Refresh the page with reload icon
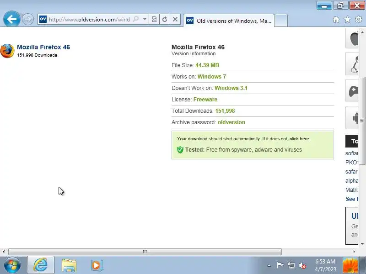This screenshot has width=366, height=274. 165,19
